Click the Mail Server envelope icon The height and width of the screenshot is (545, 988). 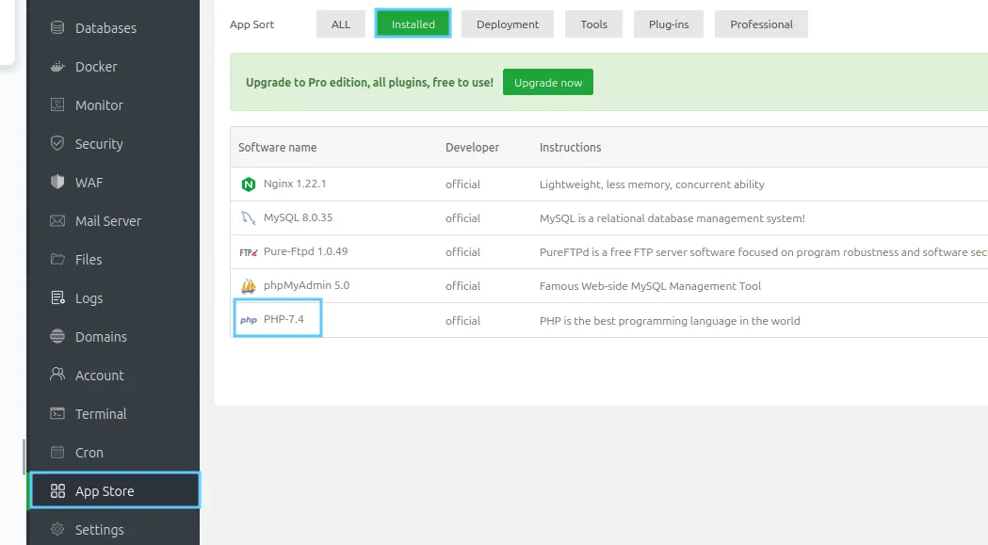(57, 220)
